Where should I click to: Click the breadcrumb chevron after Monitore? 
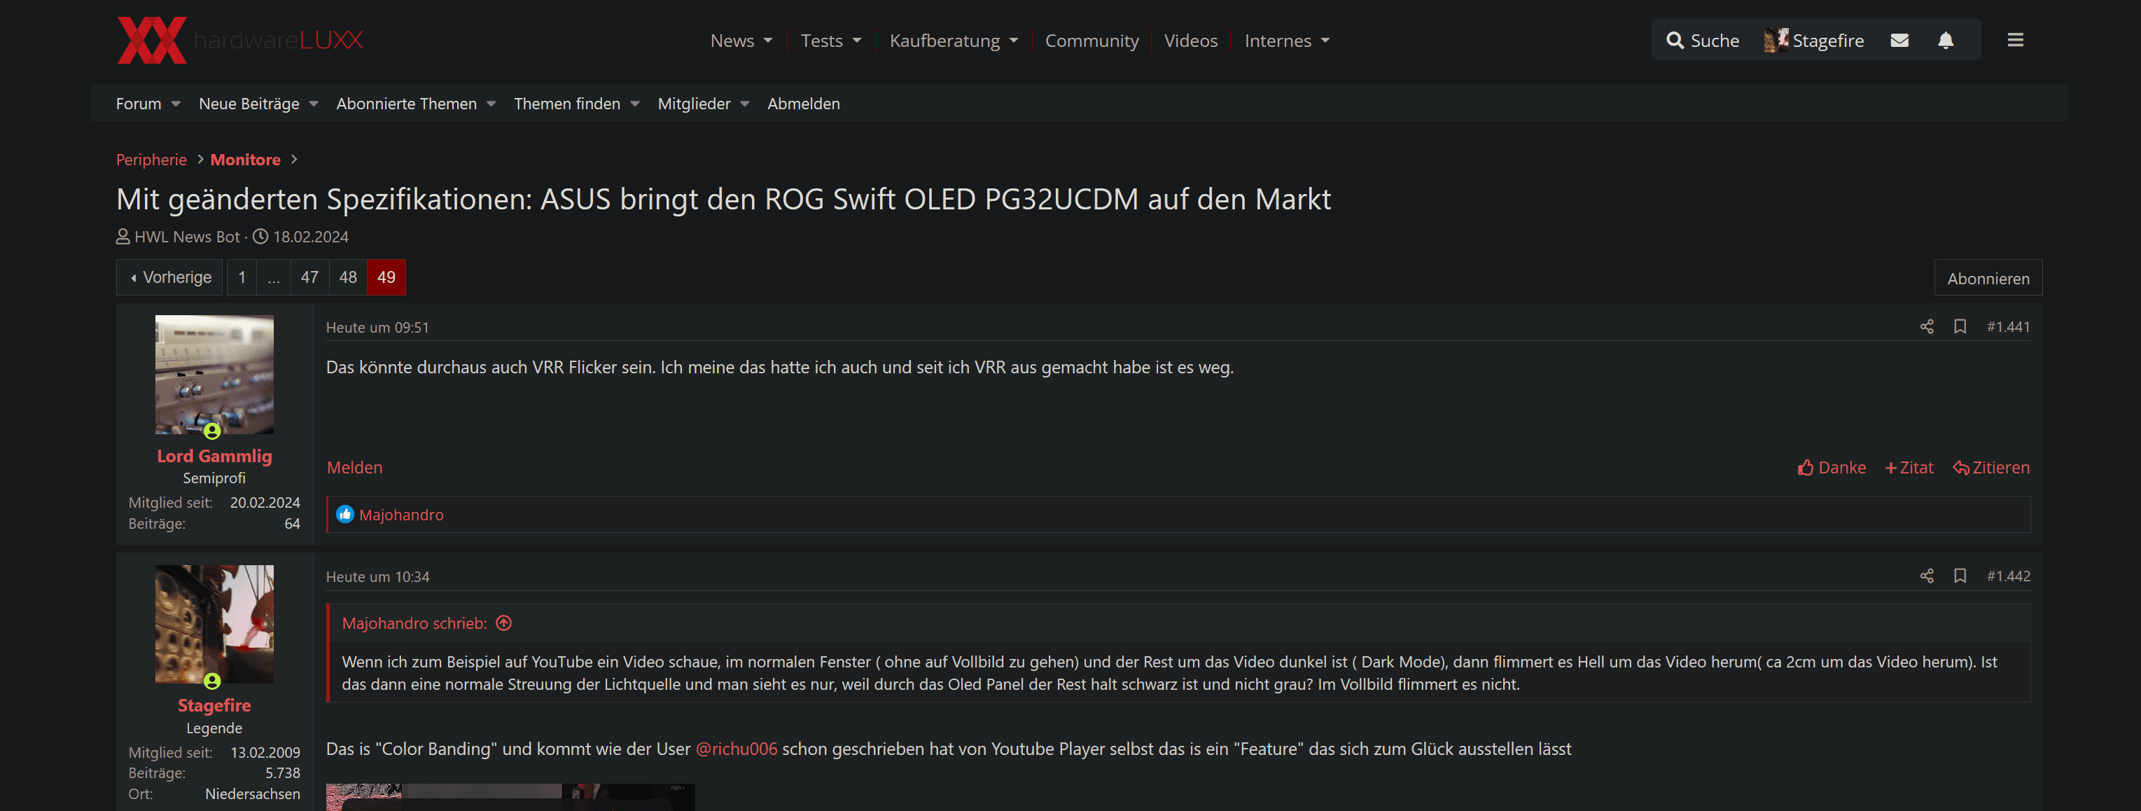pyautogui.click(x=294, y=159)
